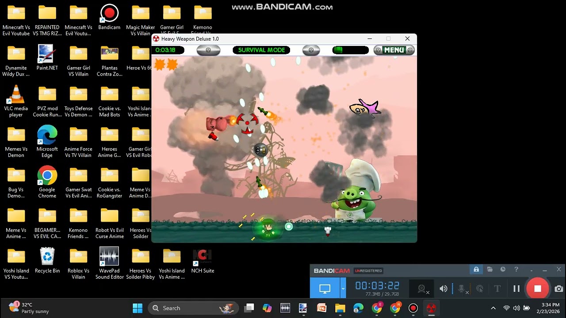Click Bandicam text overlay T icon
This screenshot has width=566, height=318.
tap(497, 289)
